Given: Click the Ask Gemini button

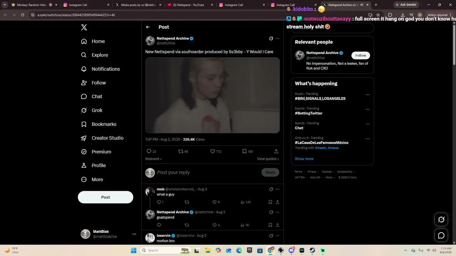Looking at the screenshot, I should [x=406, y=5].
